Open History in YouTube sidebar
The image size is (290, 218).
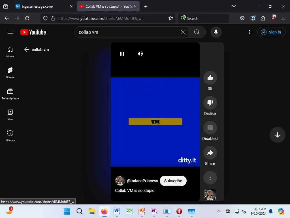[x=10, y=136]
